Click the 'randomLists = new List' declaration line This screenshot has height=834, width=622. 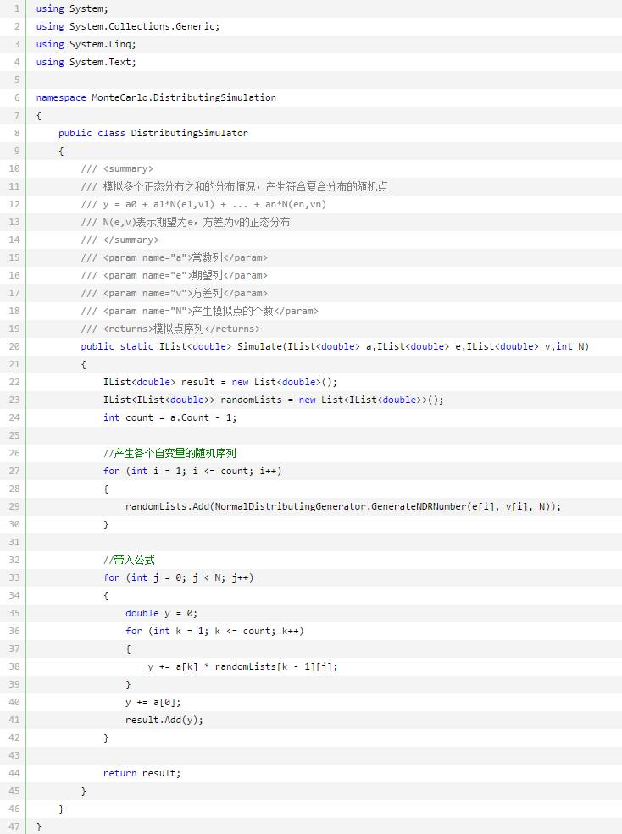click(273, 400)
